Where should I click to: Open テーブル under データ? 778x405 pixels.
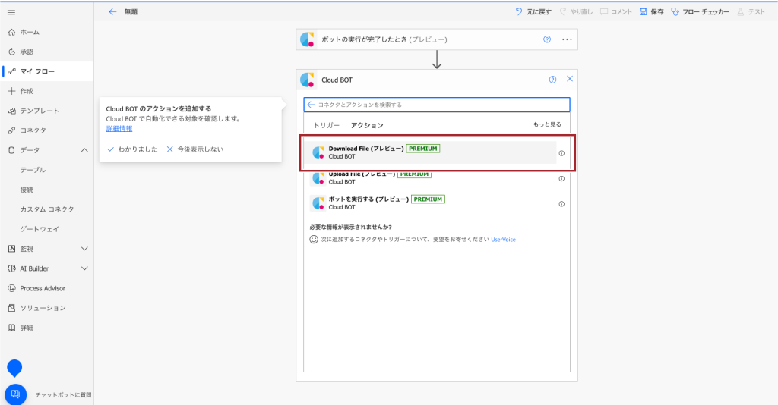pyautogui.click(x=33, y=170)
